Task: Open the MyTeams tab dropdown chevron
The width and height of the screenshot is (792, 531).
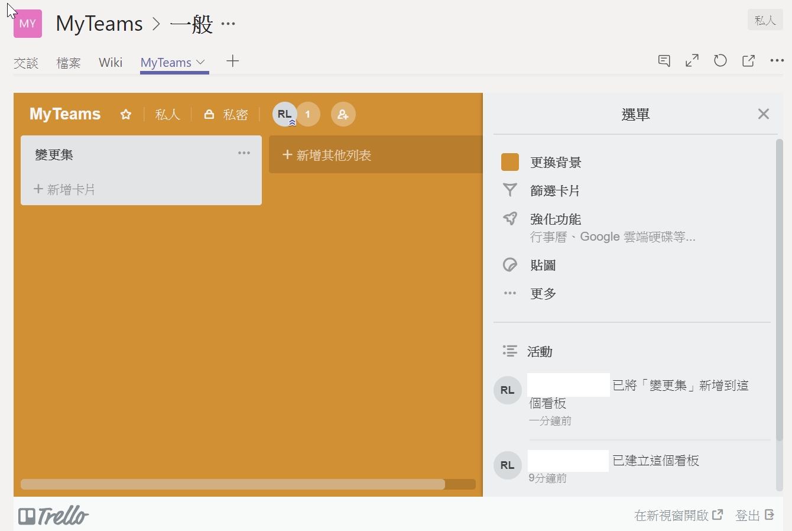Action: (200, 61)
